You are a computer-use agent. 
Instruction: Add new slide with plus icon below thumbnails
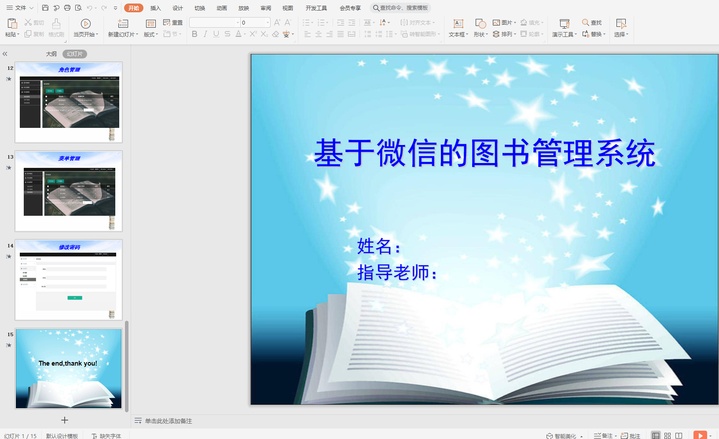click(65, 420)
